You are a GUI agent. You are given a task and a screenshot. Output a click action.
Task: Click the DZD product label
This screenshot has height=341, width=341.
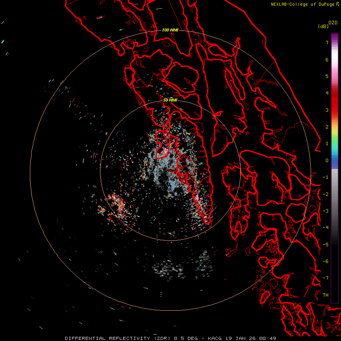(x=333, y=23)
